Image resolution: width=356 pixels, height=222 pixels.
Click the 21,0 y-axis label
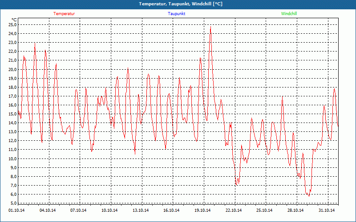pos(13,60)
